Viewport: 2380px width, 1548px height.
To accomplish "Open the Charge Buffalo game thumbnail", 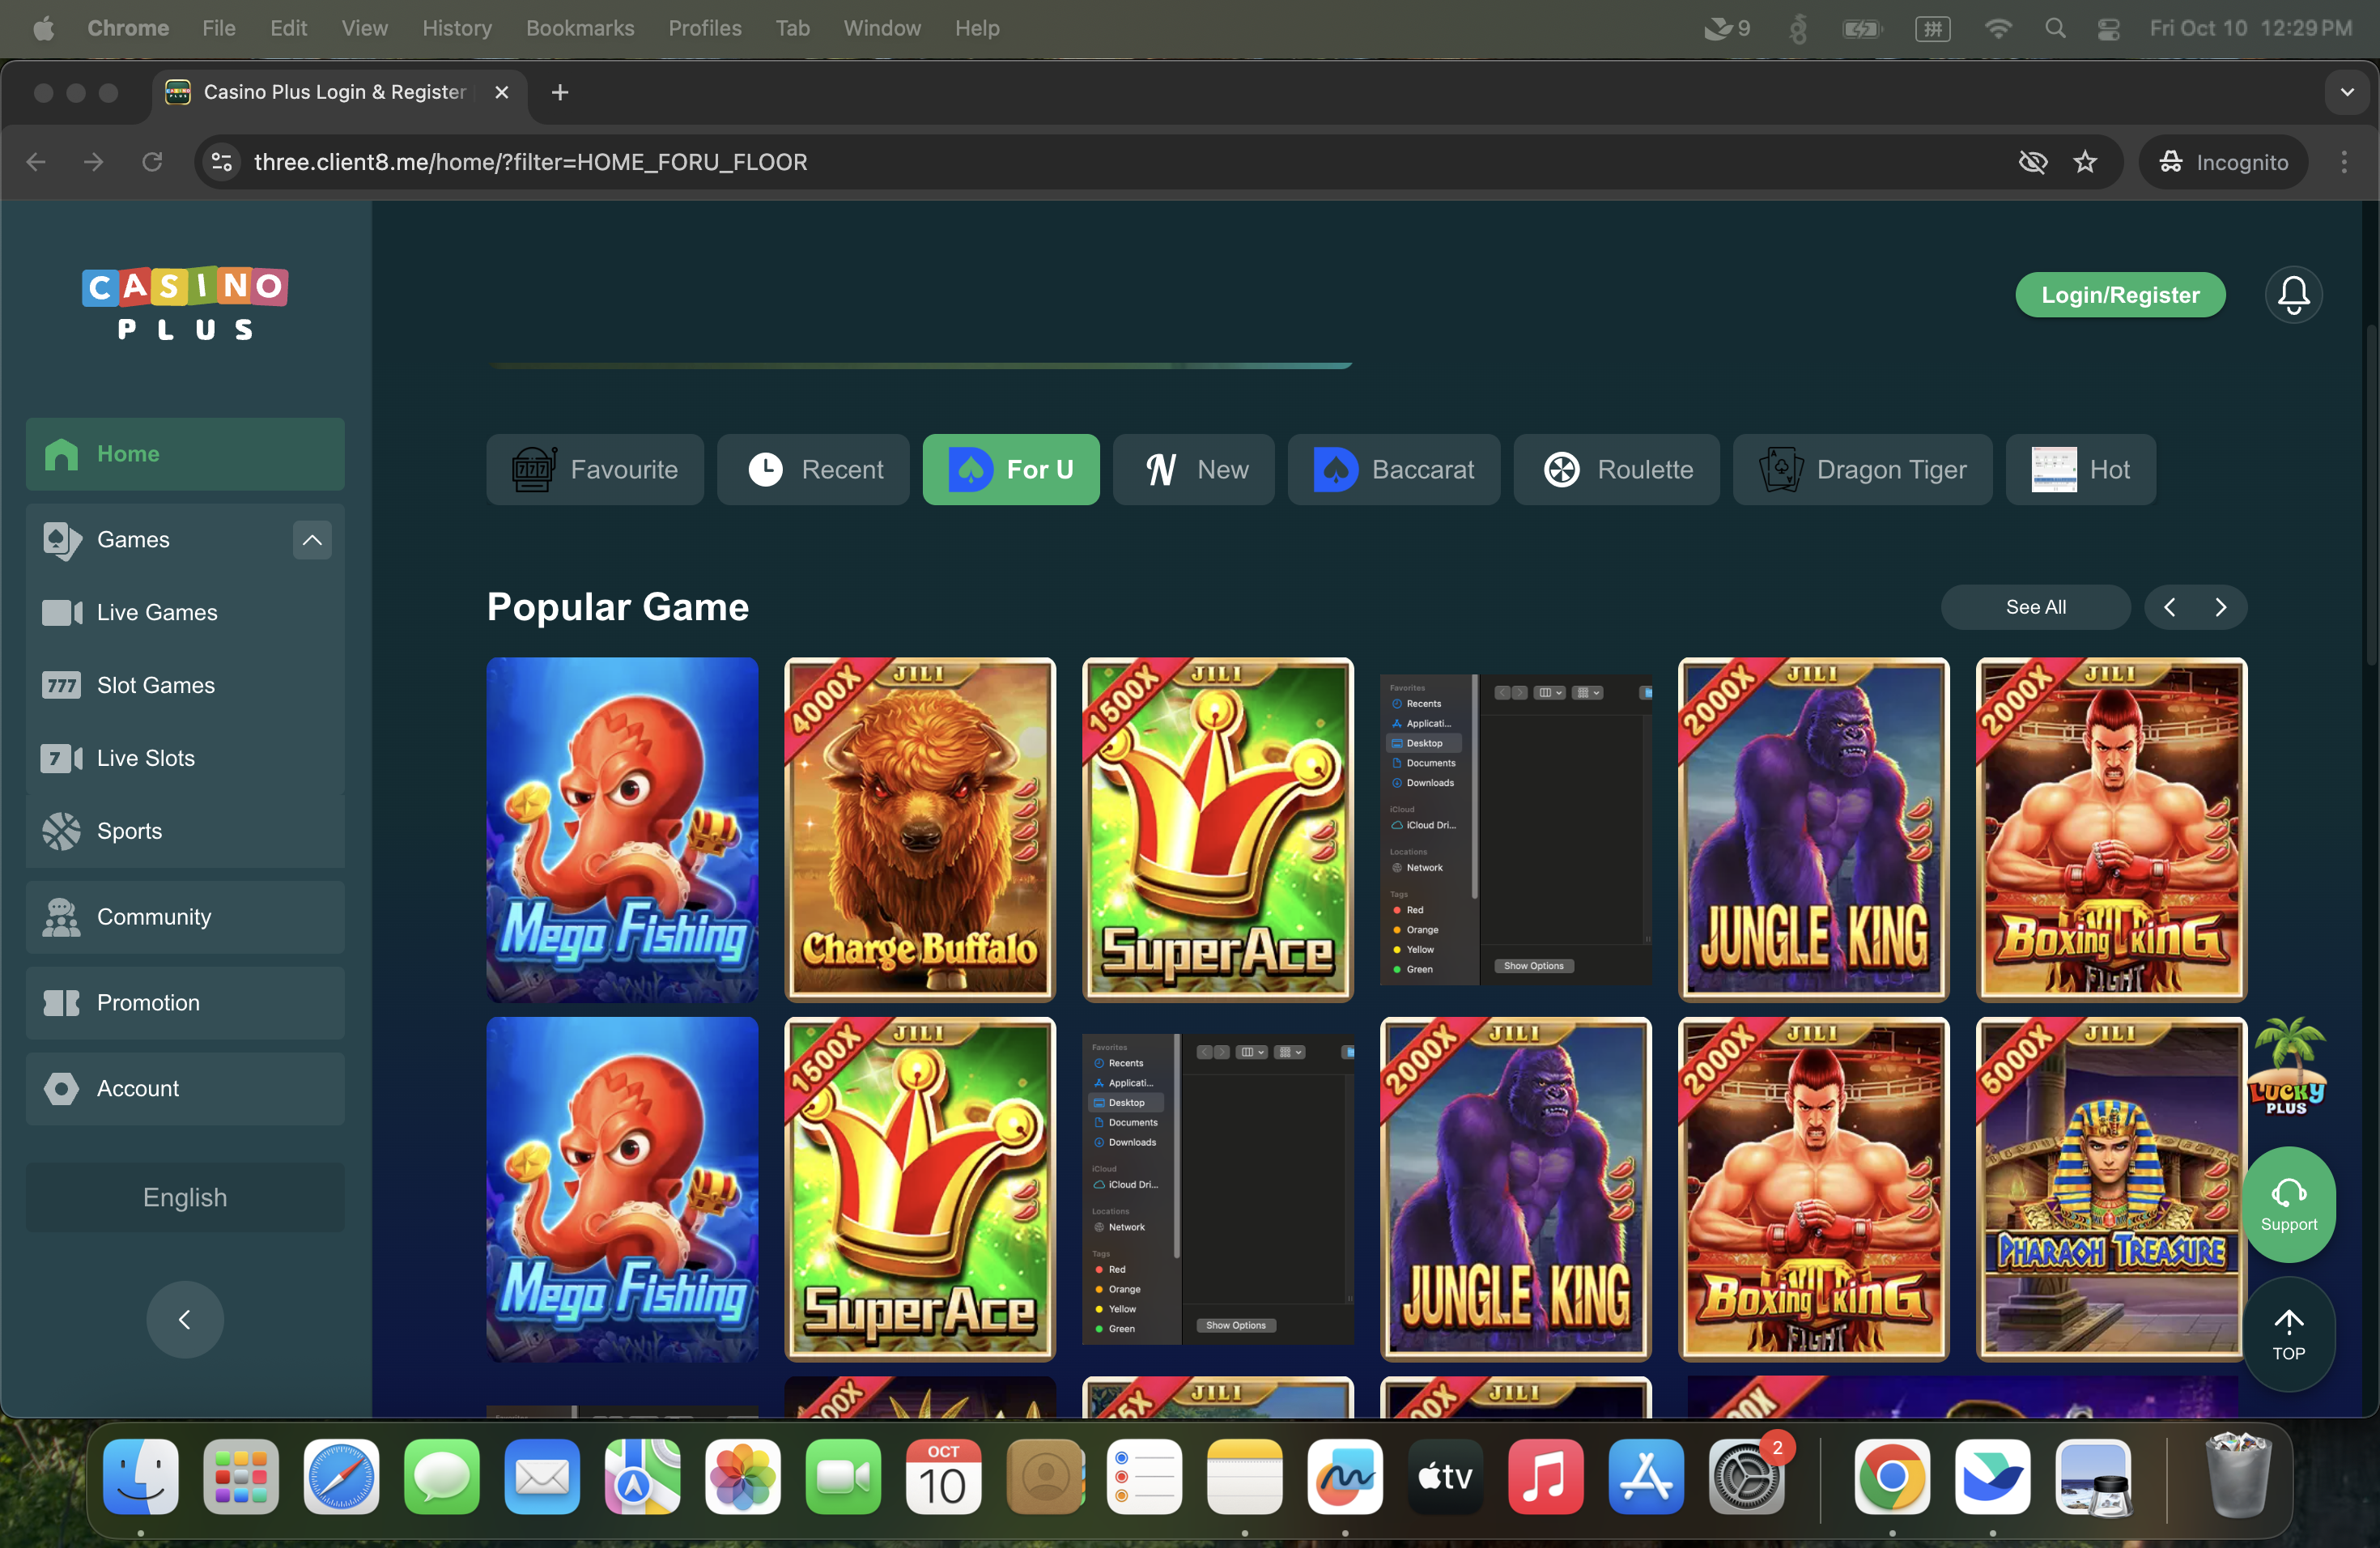I will pos(919,829).
